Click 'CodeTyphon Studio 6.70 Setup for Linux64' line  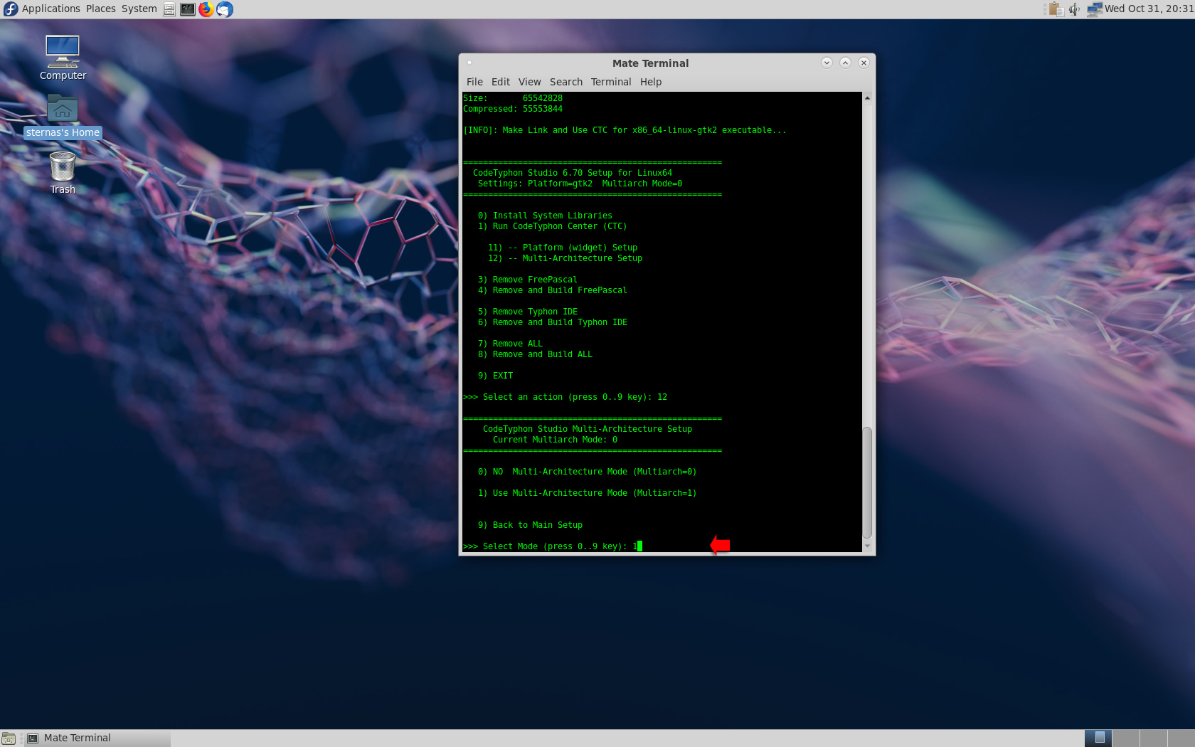[x=572, y=173]
